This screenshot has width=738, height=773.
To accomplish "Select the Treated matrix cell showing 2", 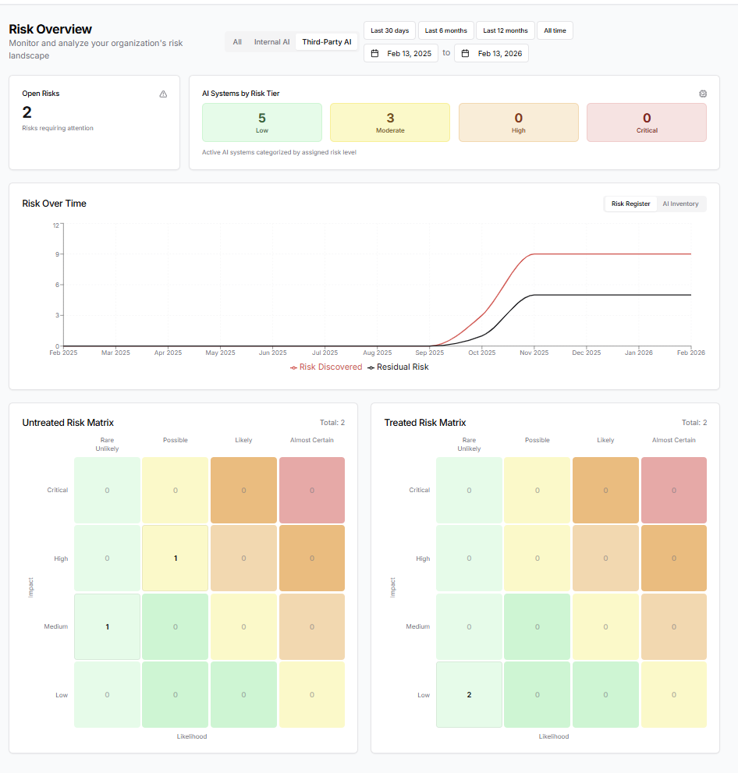I will [x=469, y=694].
